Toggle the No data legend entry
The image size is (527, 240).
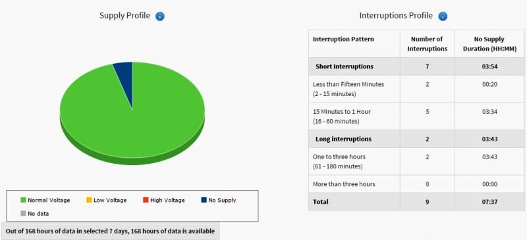(35, 213)
